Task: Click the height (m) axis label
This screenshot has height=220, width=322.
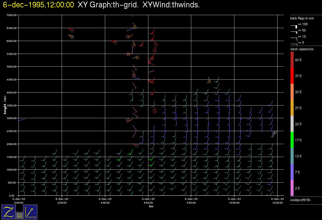Action: click(5, 105)
